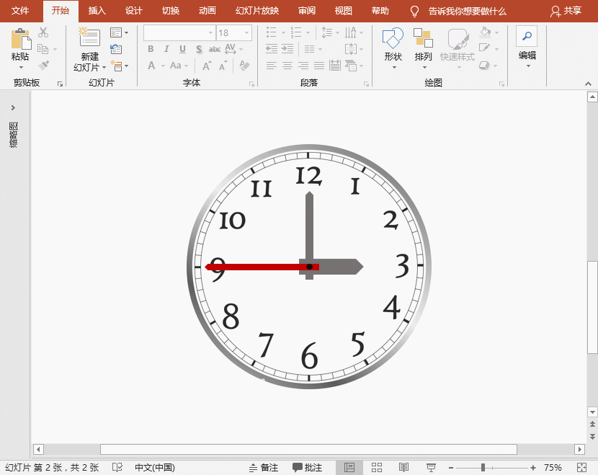This screenshot has height=475, width=598.
Task: Open the Shapes (形状) gallery
Action: click(x=393, y=39)
